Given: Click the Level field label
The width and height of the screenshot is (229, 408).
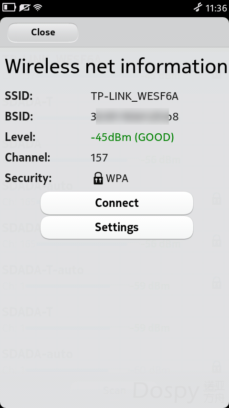Looking at the screenshot, I should point(20,137).
